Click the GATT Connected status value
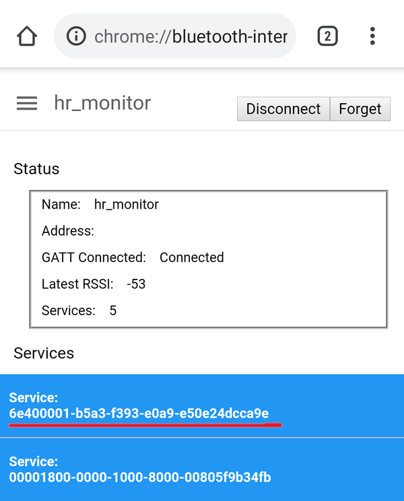404x501 pixels. (x=192, y=257)
